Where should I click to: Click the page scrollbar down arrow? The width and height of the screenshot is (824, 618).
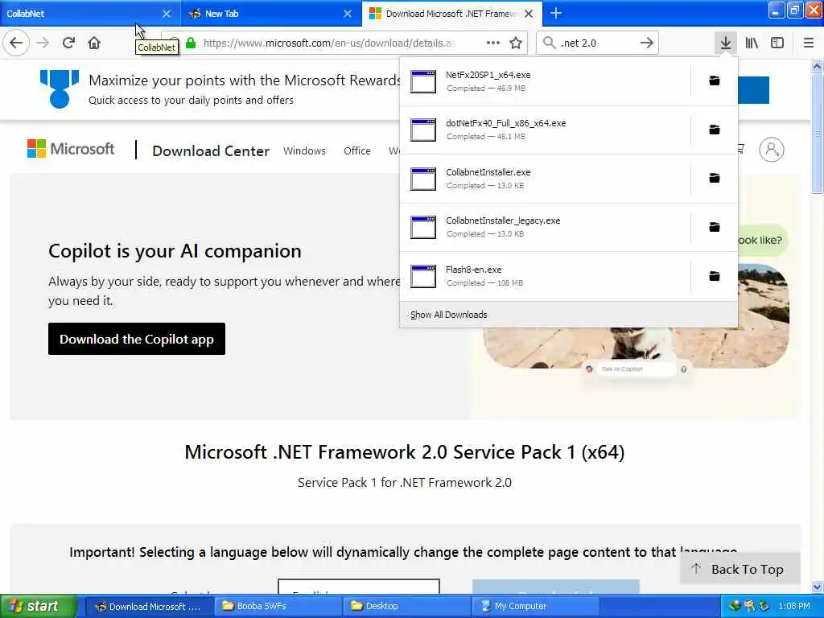pyautogui.click(x=817, y=587)
